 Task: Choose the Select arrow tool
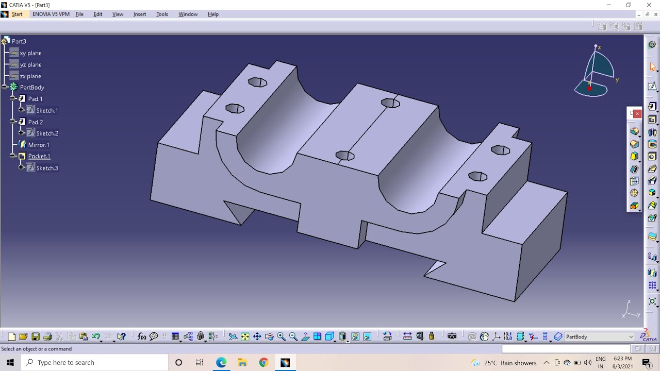click(652, 68)
